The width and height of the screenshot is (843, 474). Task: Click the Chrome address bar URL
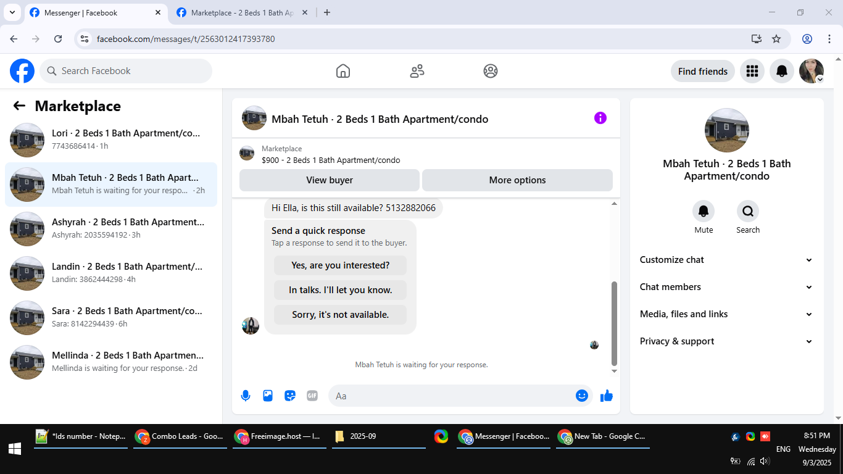186,39
